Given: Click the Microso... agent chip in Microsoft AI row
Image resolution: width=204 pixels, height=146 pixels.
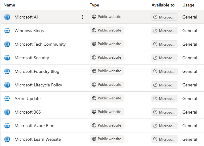Looking at the screenshot, I should click(164, 17).
